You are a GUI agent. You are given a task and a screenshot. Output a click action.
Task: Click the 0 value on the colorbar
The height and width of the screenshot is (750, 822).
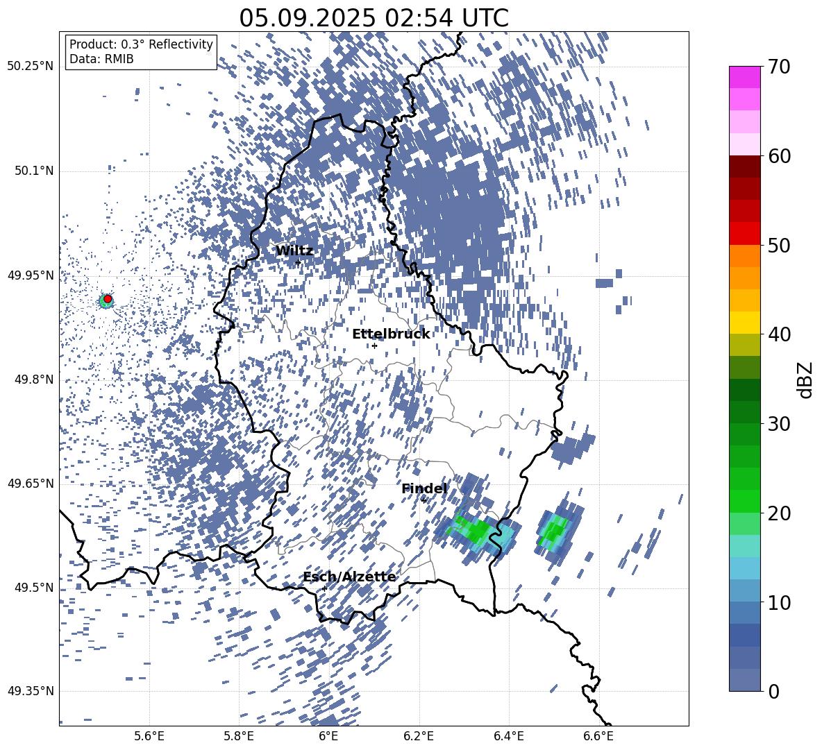[x=773, y=691]
